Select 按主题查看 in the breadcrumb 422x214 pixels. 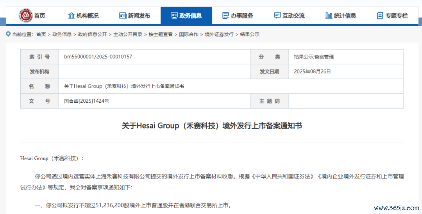(x=161, y=34)
